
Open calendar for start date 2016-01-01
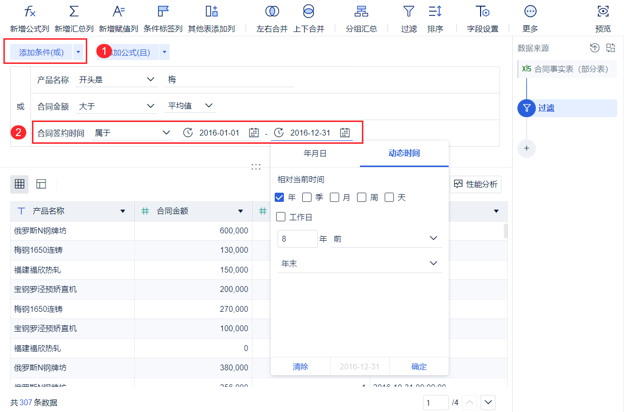tap(254, 133)
